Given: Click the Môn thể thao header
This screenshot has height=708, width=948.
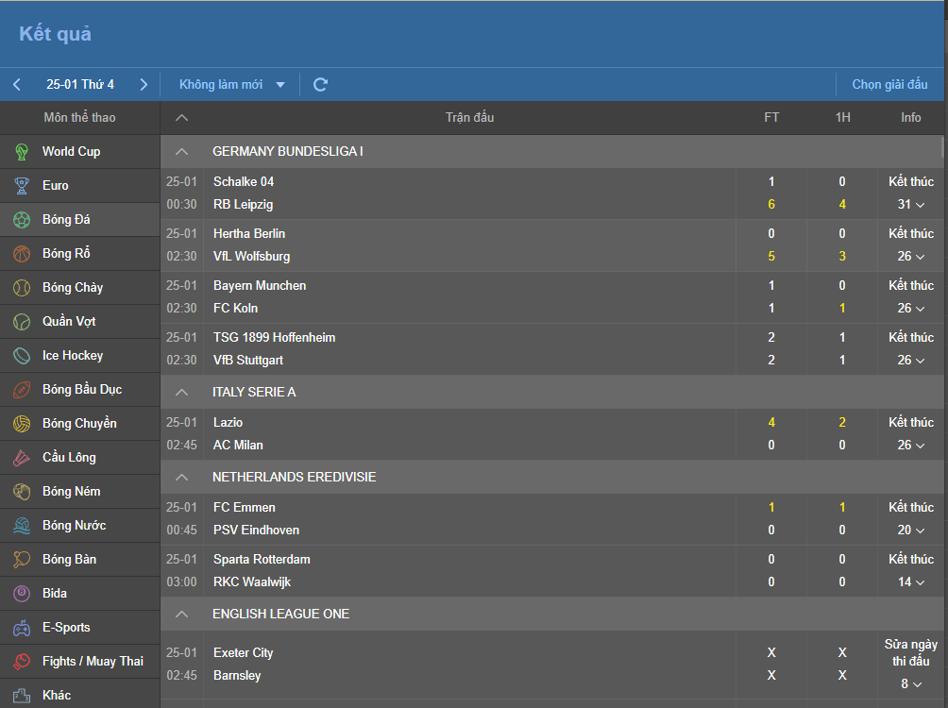Looking at the screenshot, I should pyautogui.click(x=80, y=118).
